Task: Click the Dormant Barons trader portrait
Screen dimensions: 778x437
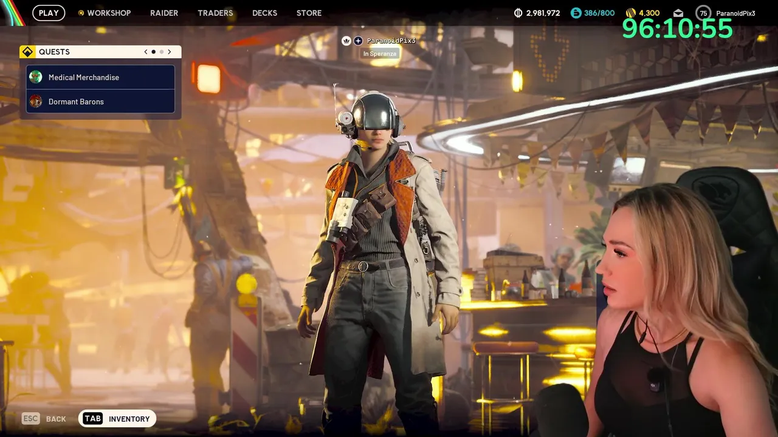Action: tap(36, 101)
